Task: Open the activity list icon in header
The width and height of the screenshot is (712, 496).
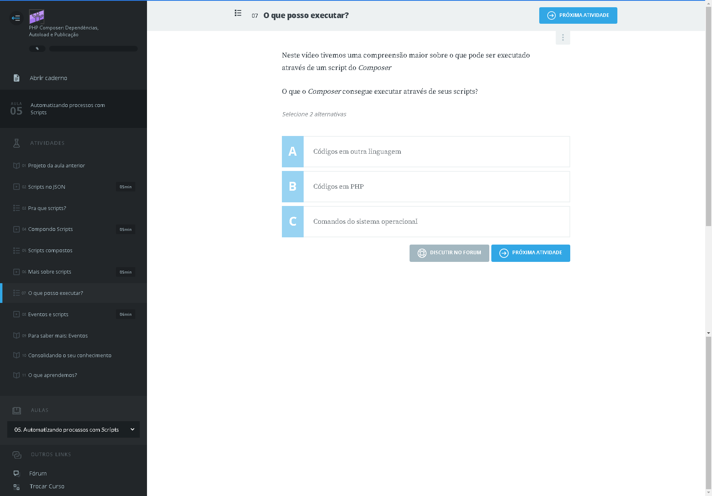Action: click(238, 13)
